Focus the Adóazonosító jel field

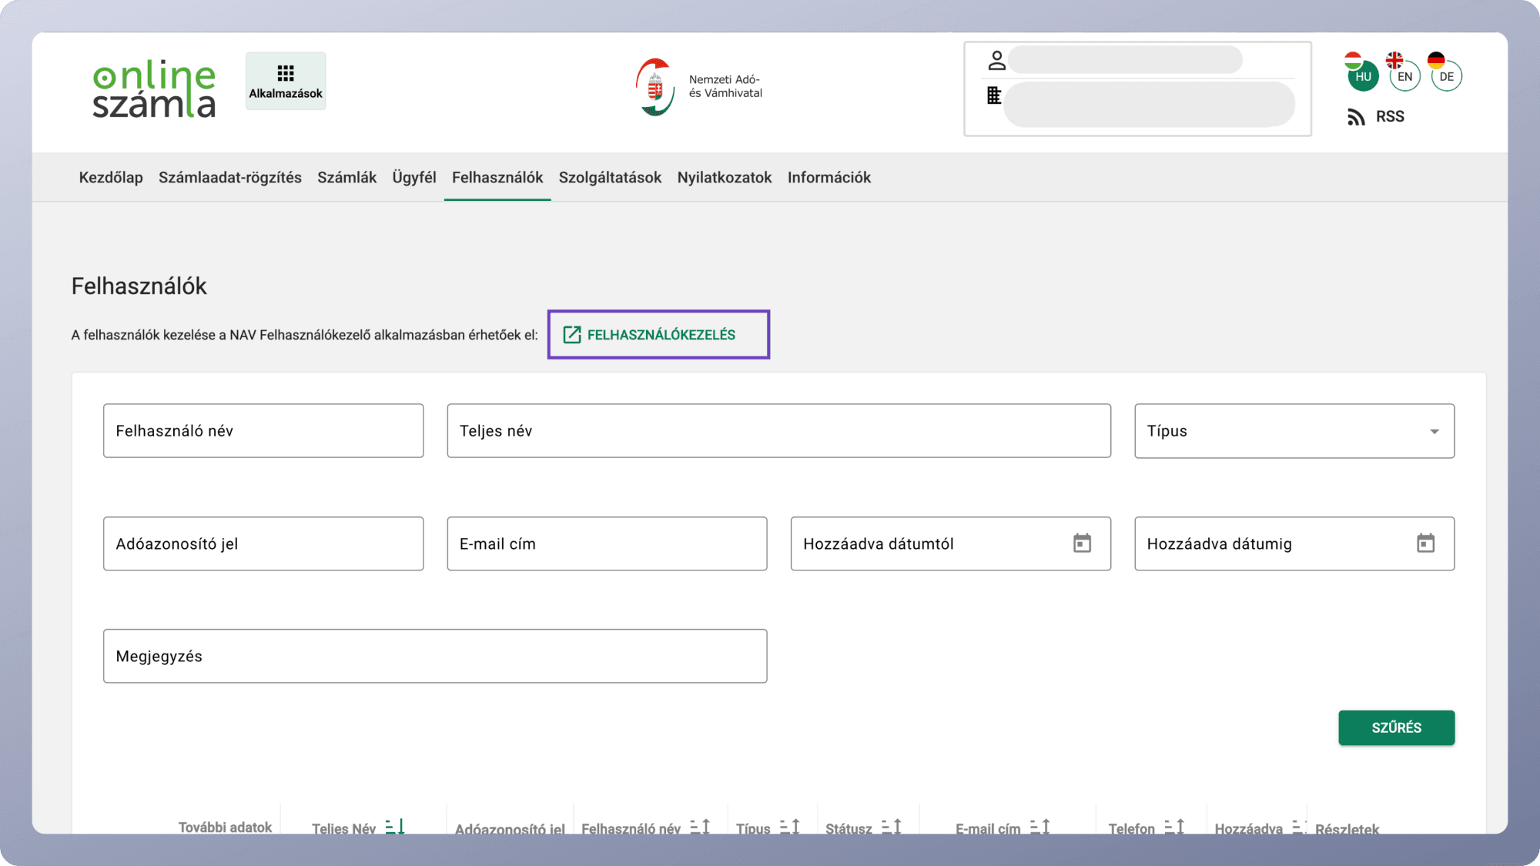[x=263, y=543]
